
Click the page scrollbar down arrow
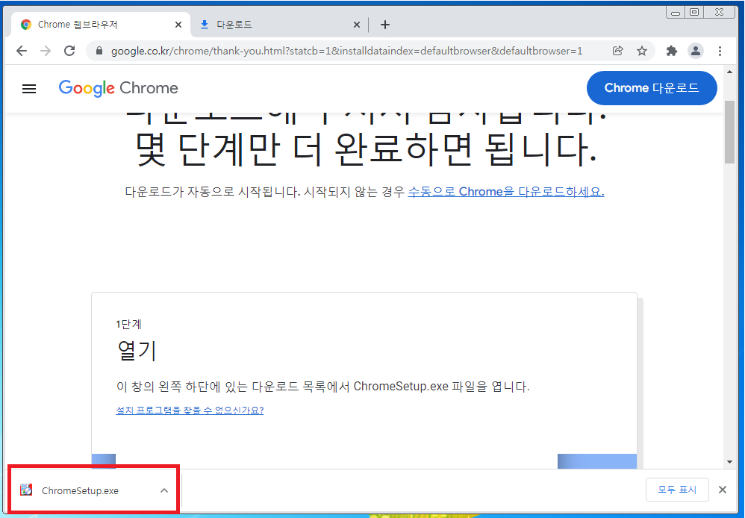(729, 462)
